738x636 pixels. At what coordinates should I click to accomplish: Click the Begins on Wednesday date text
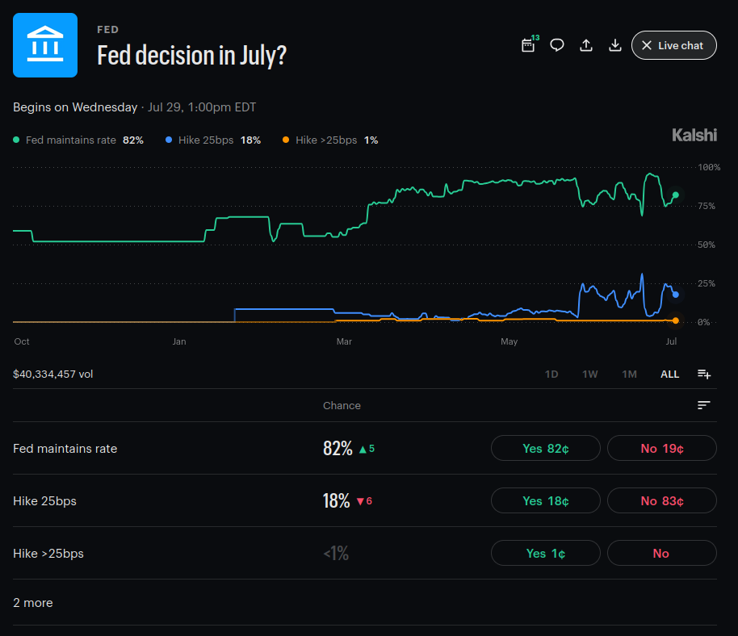135,107
